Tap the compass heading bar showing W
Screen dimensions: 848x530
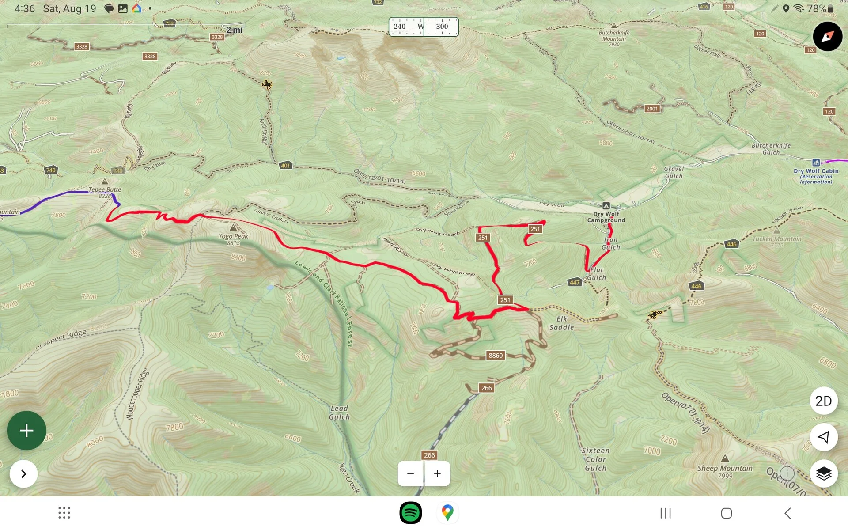click(424, 26)
